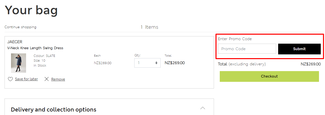Screen dimensions: 325x115
Task: Focus the Promo Code input field
Action: (x=247, y=49)
